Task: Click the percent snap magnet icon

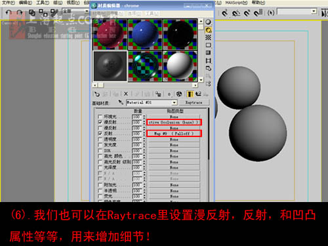Action: tap(247, 13)
